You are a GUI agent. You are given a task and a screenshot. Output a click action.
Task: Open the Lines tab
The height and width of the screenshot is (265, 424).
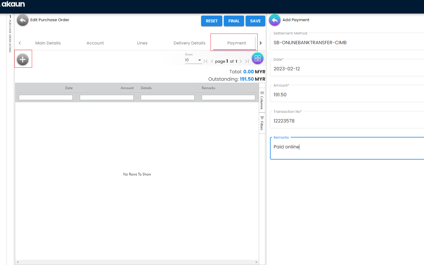(x=142, y=43)
